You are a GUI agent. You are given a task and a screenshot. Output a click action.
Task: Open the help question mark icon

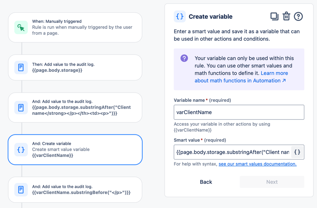[x=298, y=16]
